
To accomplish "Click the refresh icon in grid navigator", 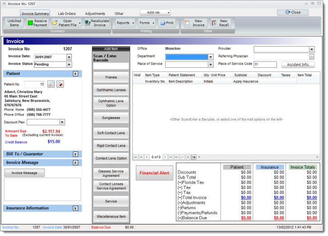I will click(x=194, y=157).
